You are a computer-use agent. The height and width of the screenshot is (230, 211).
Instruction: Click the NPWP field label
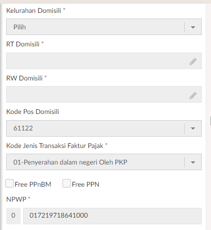tap(16, 200)
